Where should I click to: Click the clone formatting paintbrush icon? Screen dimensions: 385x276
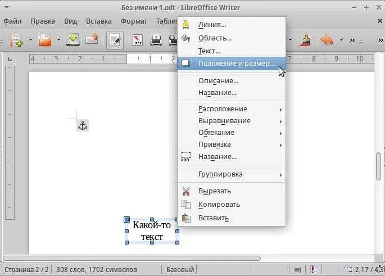pos(305,40)
